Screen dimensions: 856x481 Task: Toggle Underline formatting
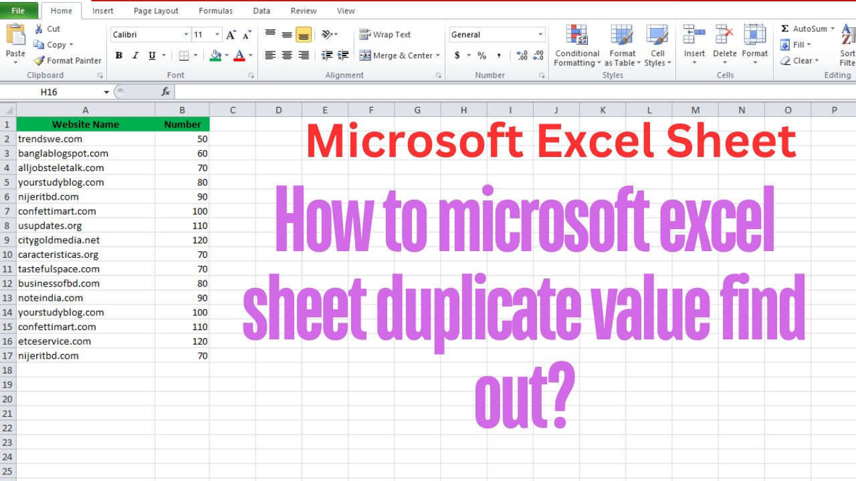click(x=152, y=55)
